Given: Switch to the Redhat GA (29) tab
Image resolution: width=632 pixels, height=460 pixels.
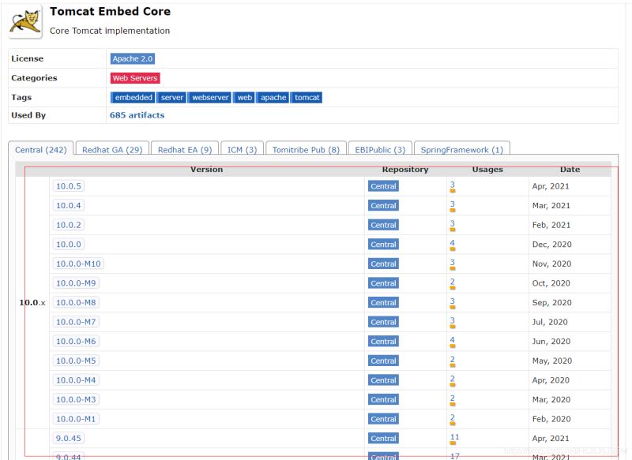Looking at the screenshot, I should point(112,150).
